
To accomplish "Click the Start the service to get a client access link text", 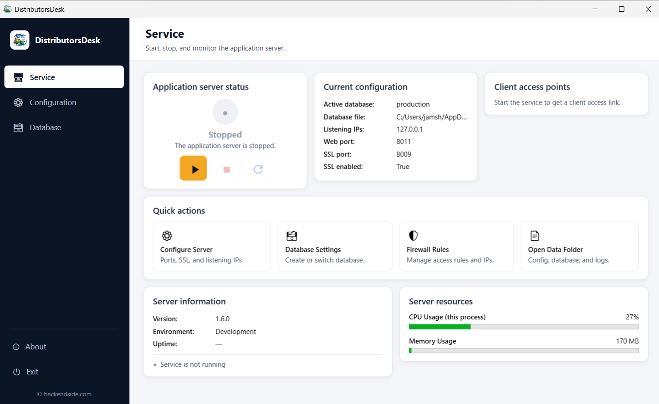I will point(557,102).
